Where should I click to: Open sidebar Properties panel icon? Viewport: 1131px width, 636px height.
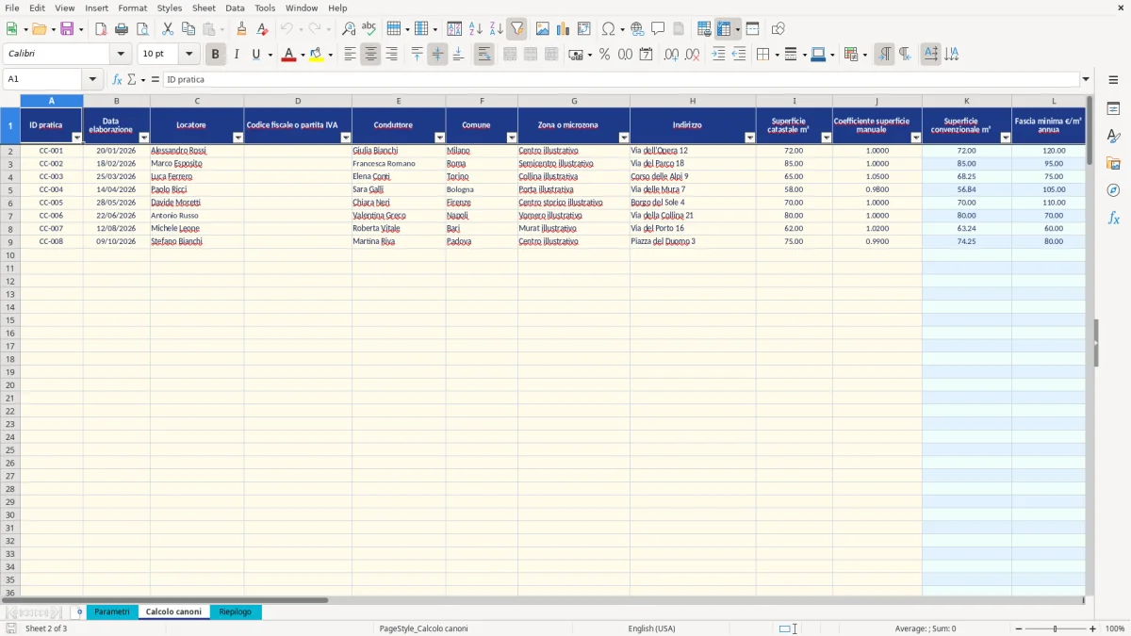click(x=1113, y=109)
